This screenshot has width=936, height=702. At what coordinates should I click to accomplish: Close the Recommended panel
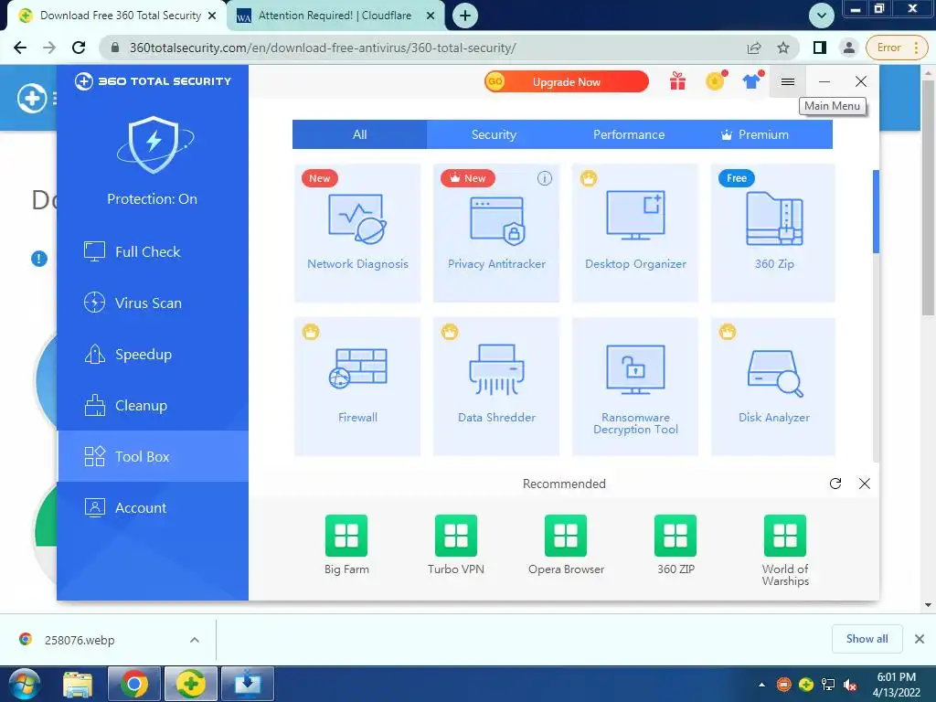865,484
